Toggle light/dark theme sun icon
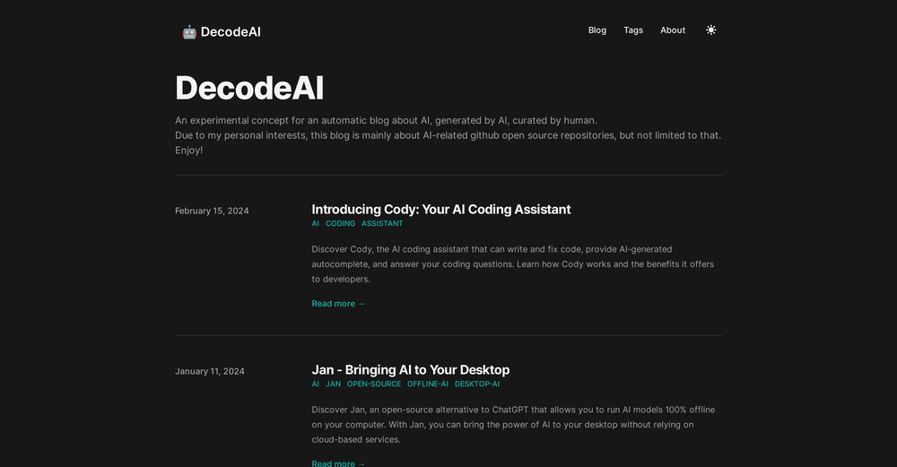The width and height of the screenshot is (897, 467). click(711, 30)
